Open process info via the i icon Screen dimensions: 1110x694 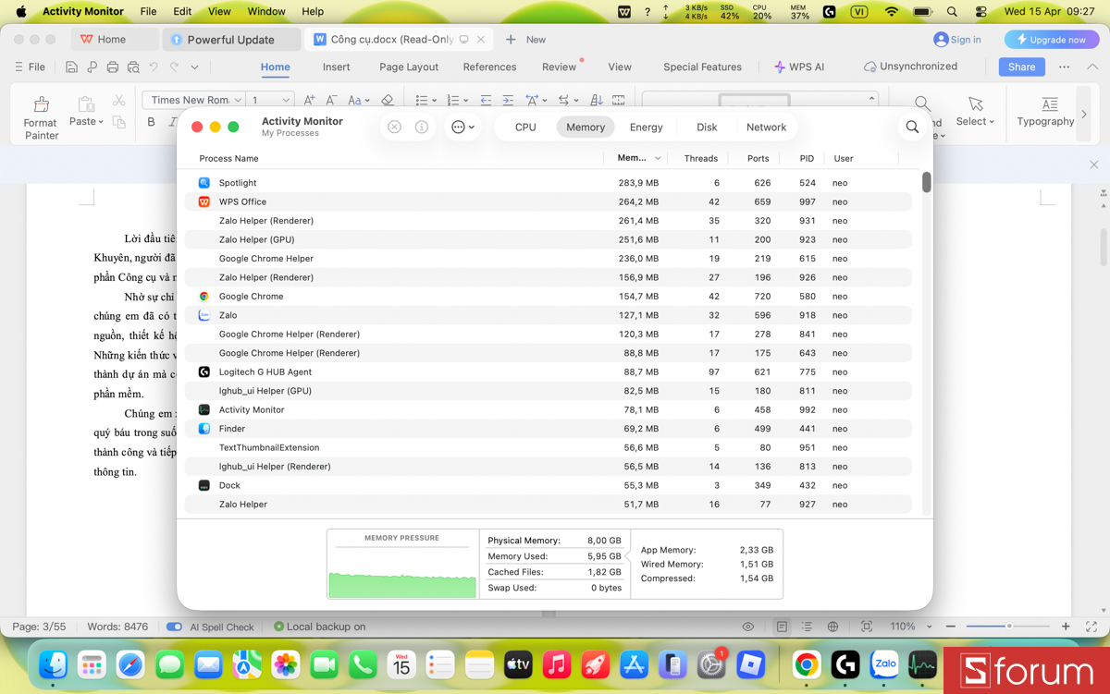tap(422, 127)
